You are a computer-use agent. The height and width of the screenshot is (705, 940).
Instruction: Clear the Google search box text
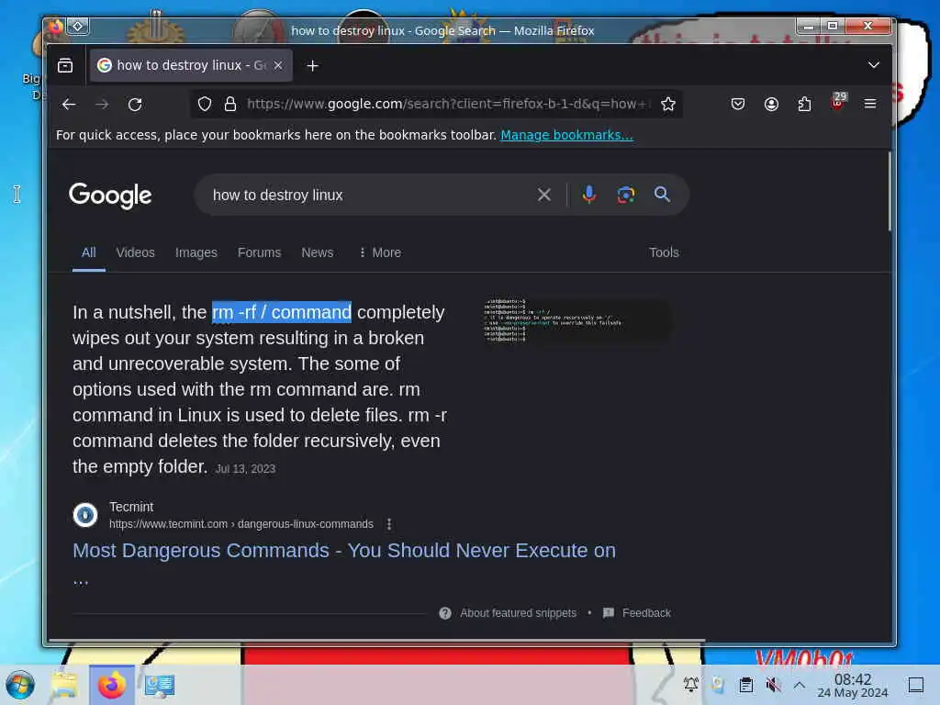point(543,195)
